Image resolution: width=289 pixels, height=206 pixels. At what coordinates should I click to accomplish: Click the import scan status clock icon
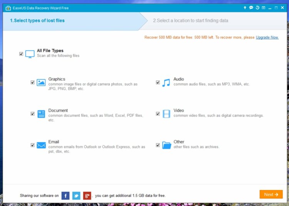tap(257, 8)
